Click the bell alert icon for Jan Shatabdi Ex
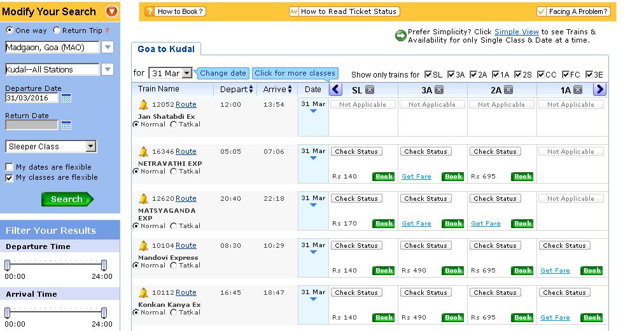630x331 pixels. click(x=143, y=105)
